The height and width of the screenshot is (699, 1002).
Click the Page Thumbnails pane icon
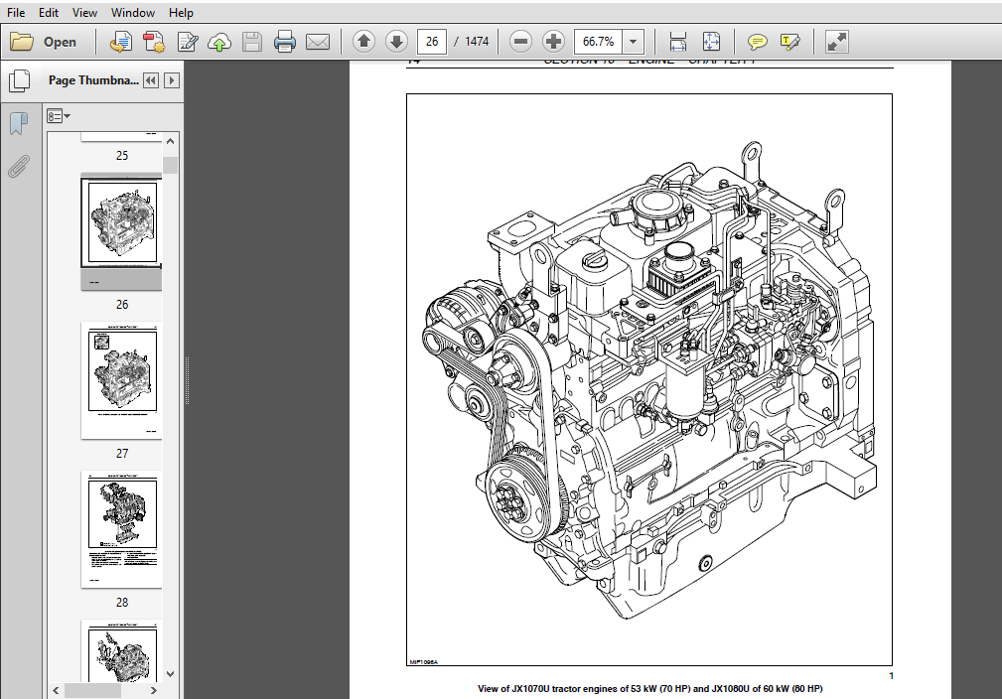point(20,80)
